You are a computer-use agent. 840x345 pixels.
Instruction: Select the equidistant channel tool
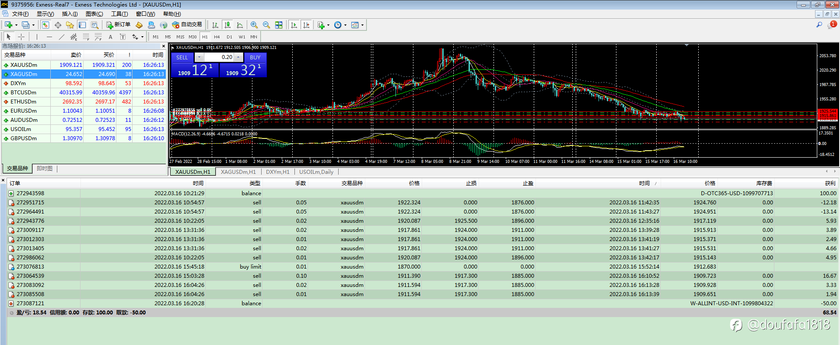click(73, 37)
